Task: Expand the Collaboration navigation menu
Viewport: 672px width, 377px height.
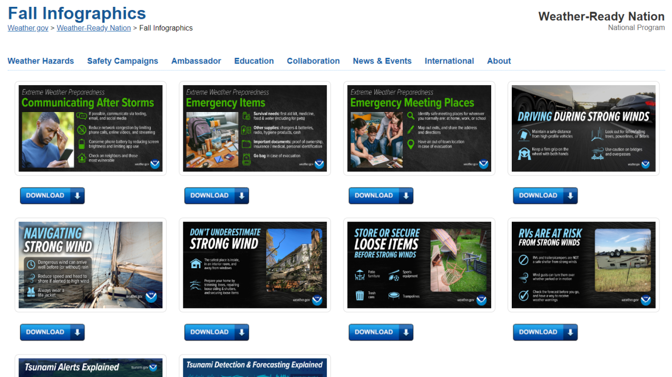Action: [313, 61]
